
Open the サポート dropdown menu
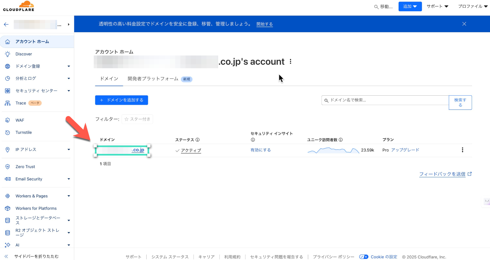(x=437, y=6)
